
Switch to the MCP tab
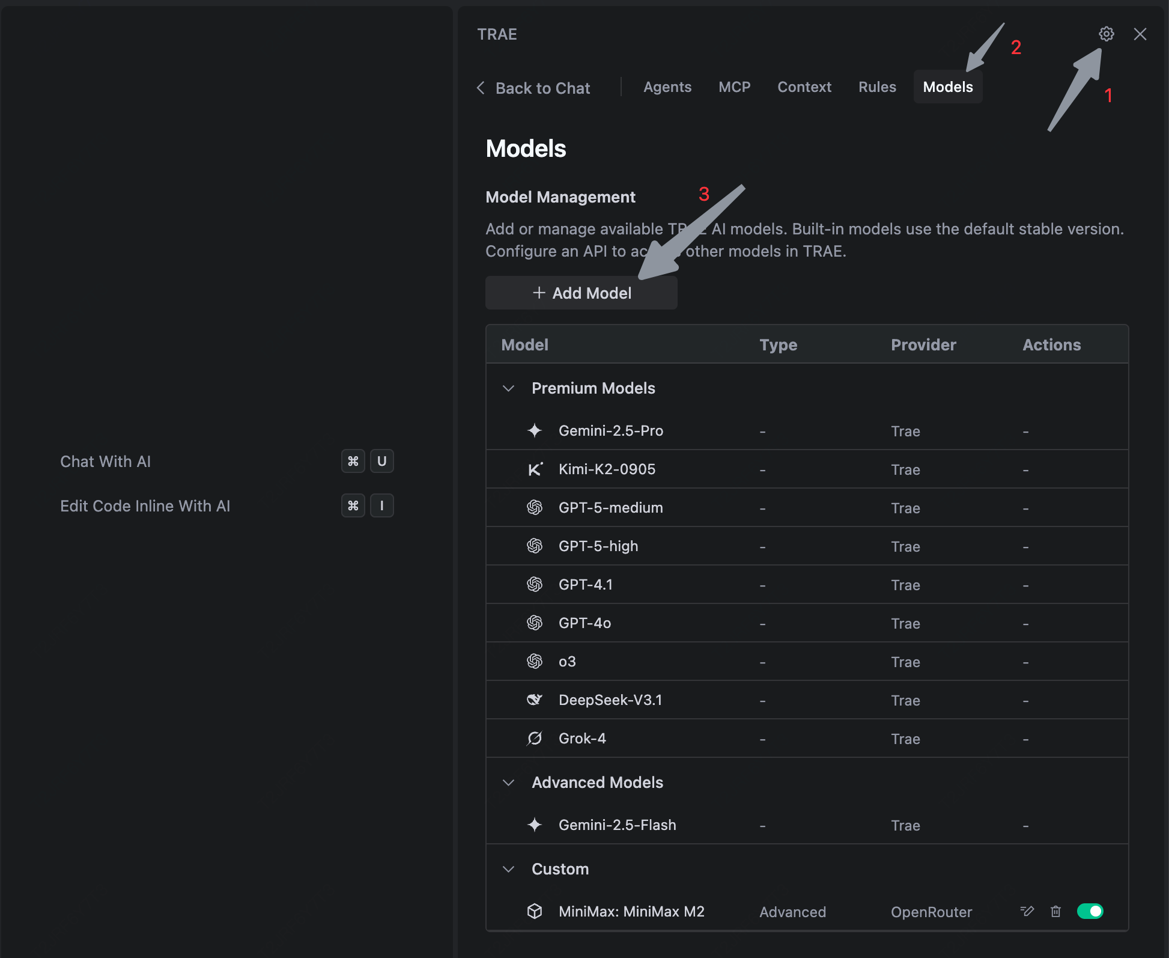735,87
